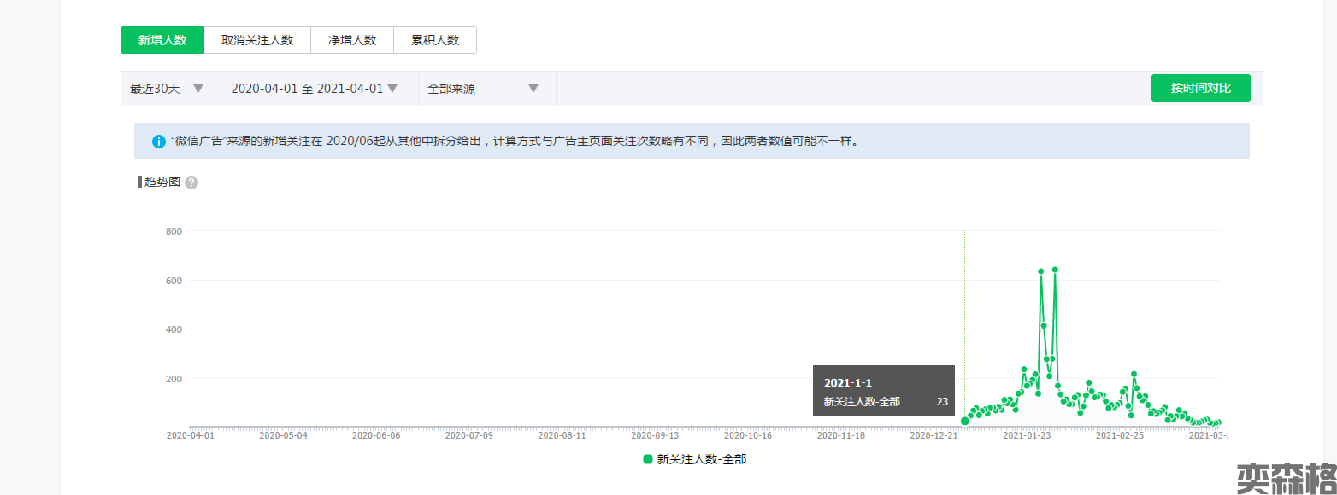This screenshot has height=495, width=1337.
Task: Select the 累积人数 tab
Action: click(x=435, y=40)
